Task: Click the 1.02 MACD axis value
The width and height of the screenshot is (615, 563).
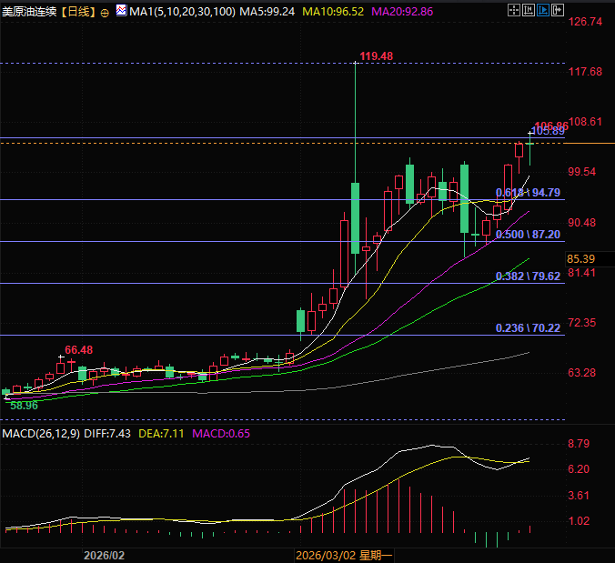Action: click(x=579, y=521)
